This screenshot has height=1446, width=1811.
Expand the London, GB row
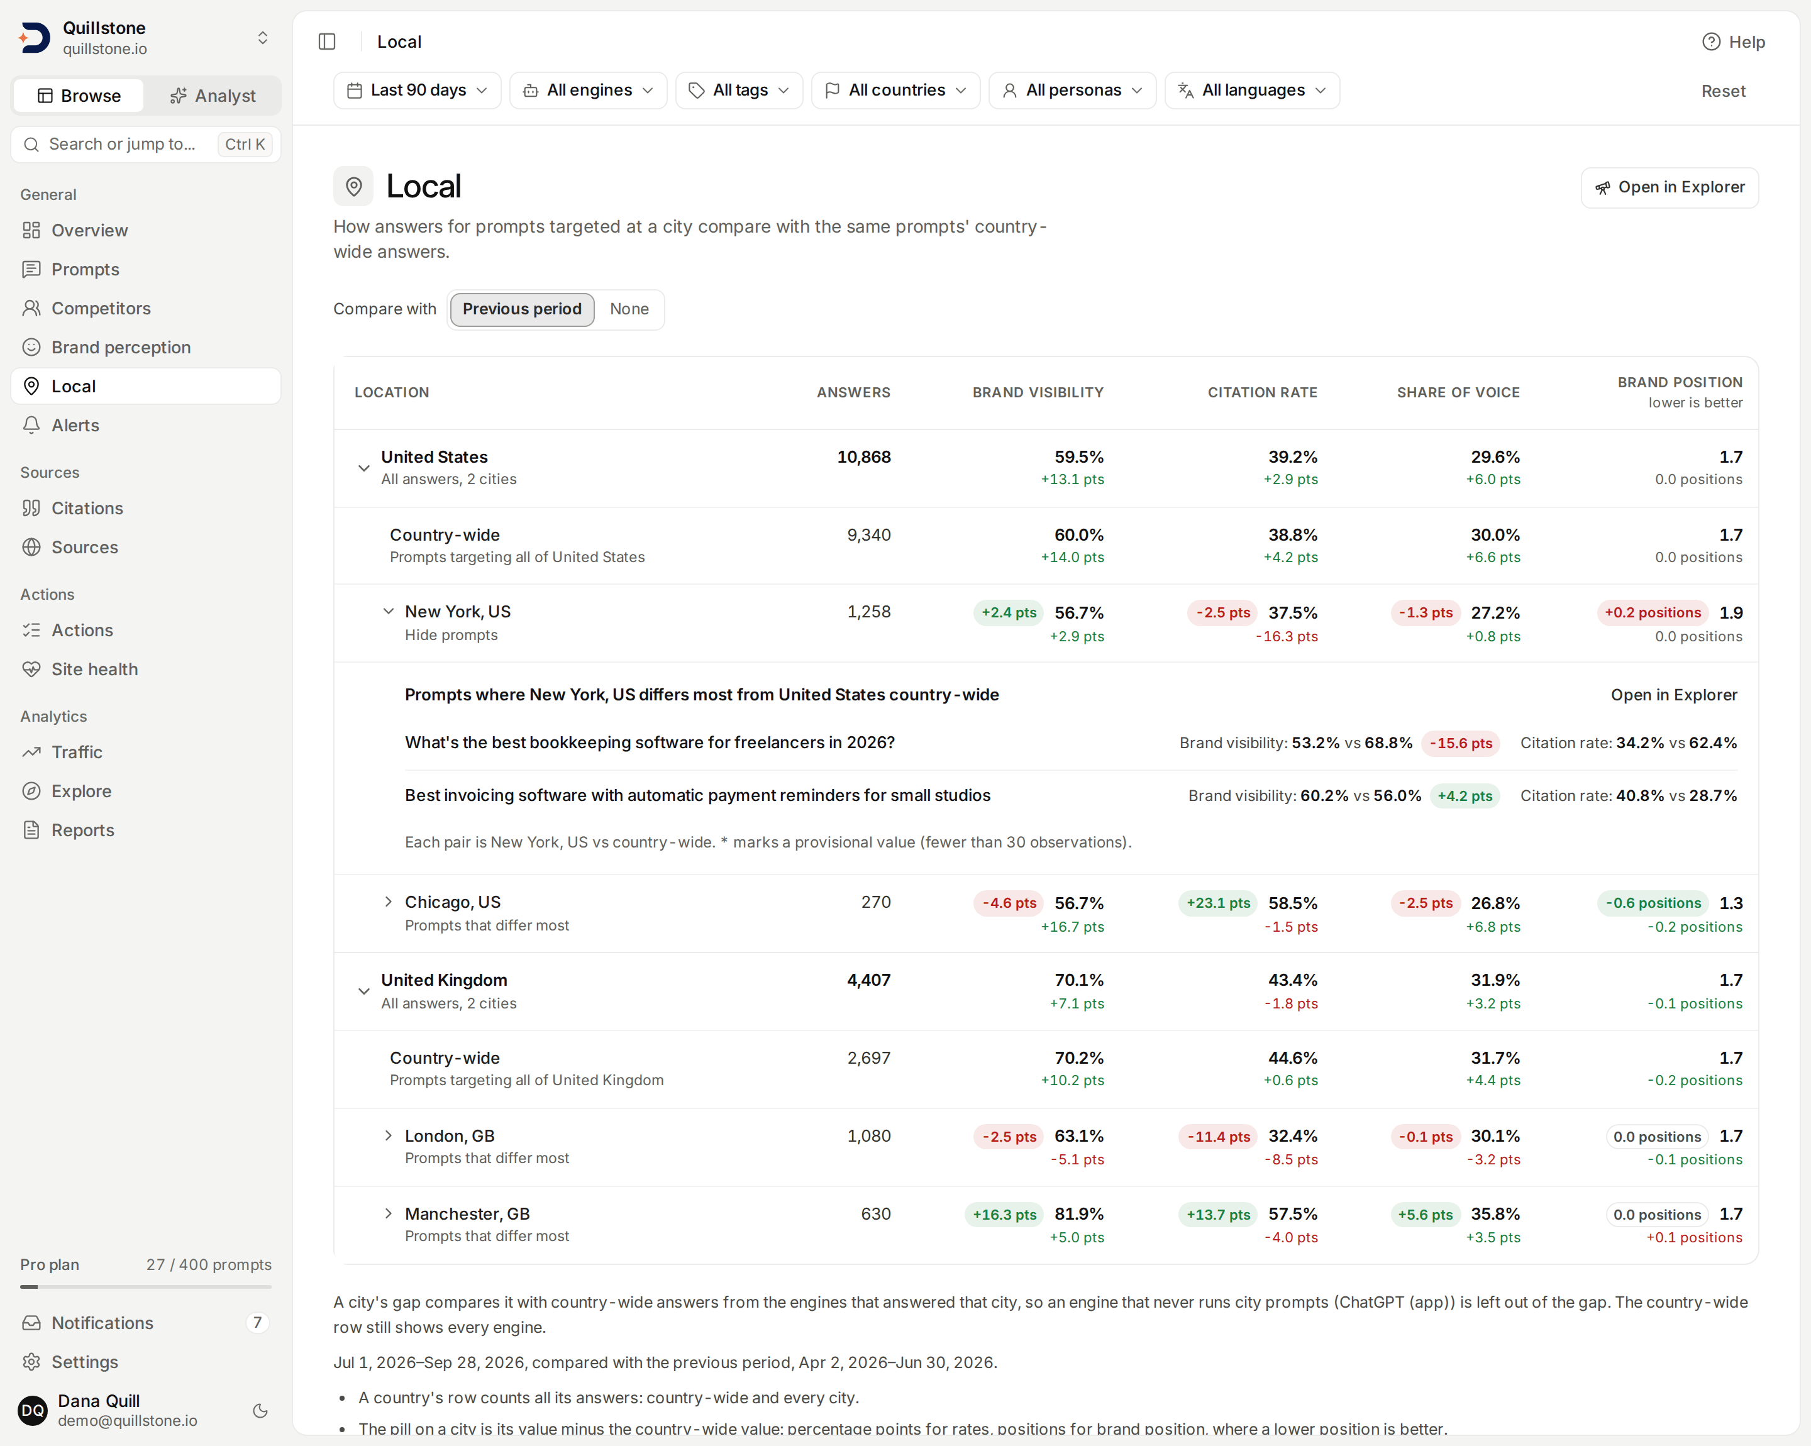tap(388, 1135)
